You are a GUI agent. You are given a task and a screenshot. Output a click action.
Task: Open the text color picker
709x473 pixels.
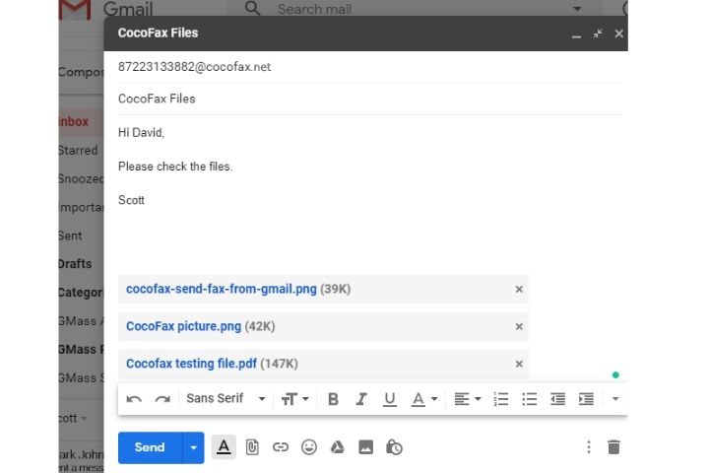click(424, 399)
